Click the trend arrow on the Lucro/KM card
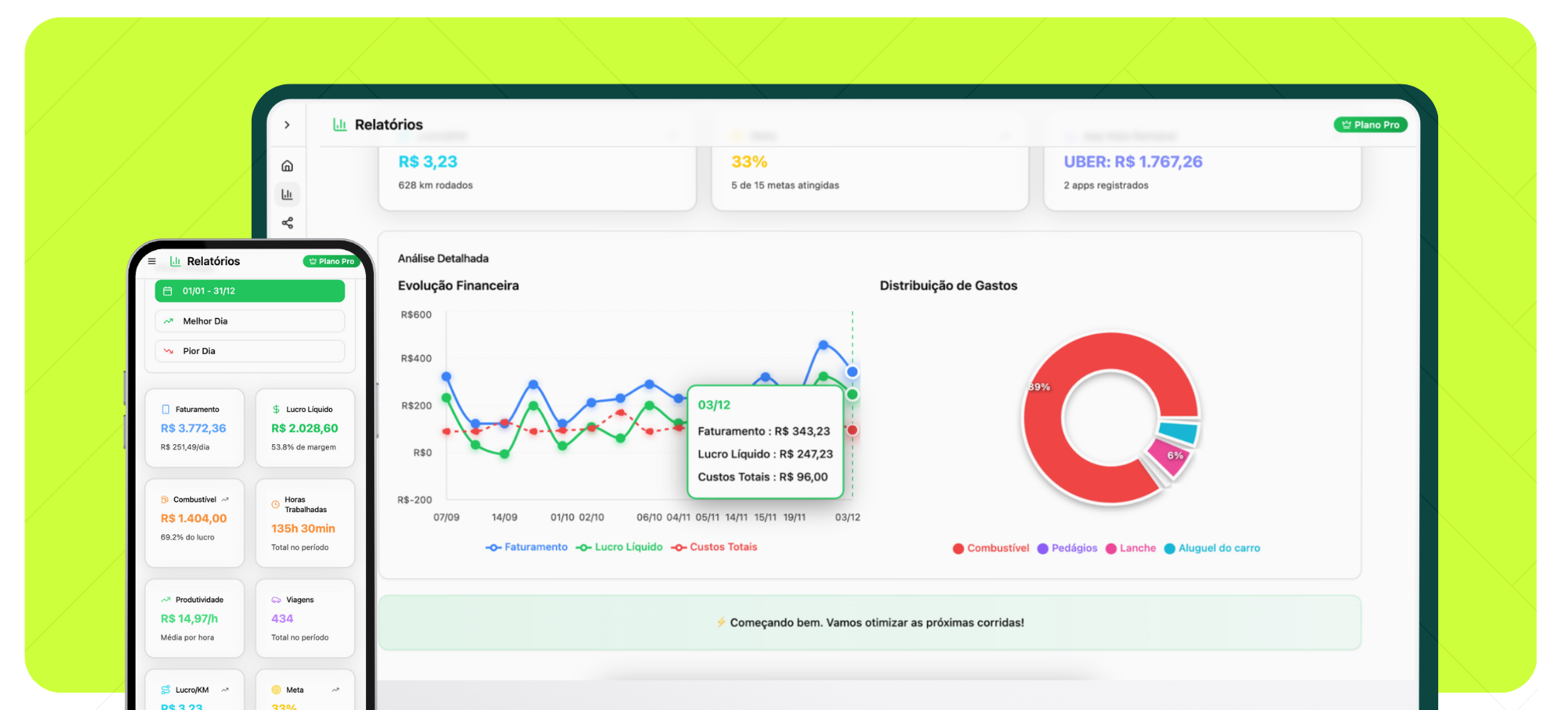This screenshot has width=1562, height=710. [226, 689]
